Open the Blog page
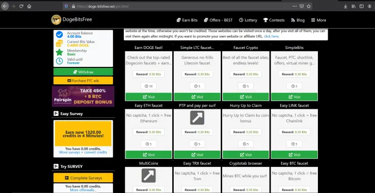 pos(298,20)
